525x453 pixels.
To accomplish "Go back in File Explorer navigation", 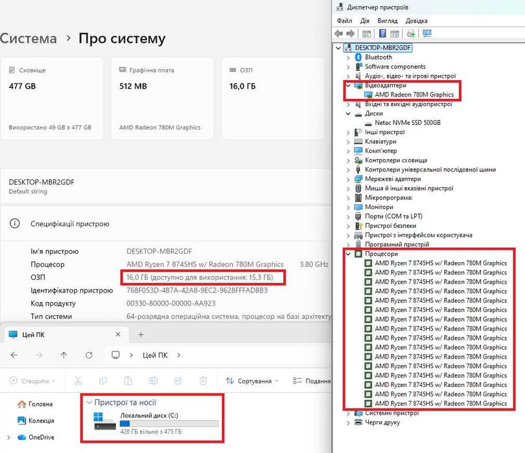I will pos(14,355).
